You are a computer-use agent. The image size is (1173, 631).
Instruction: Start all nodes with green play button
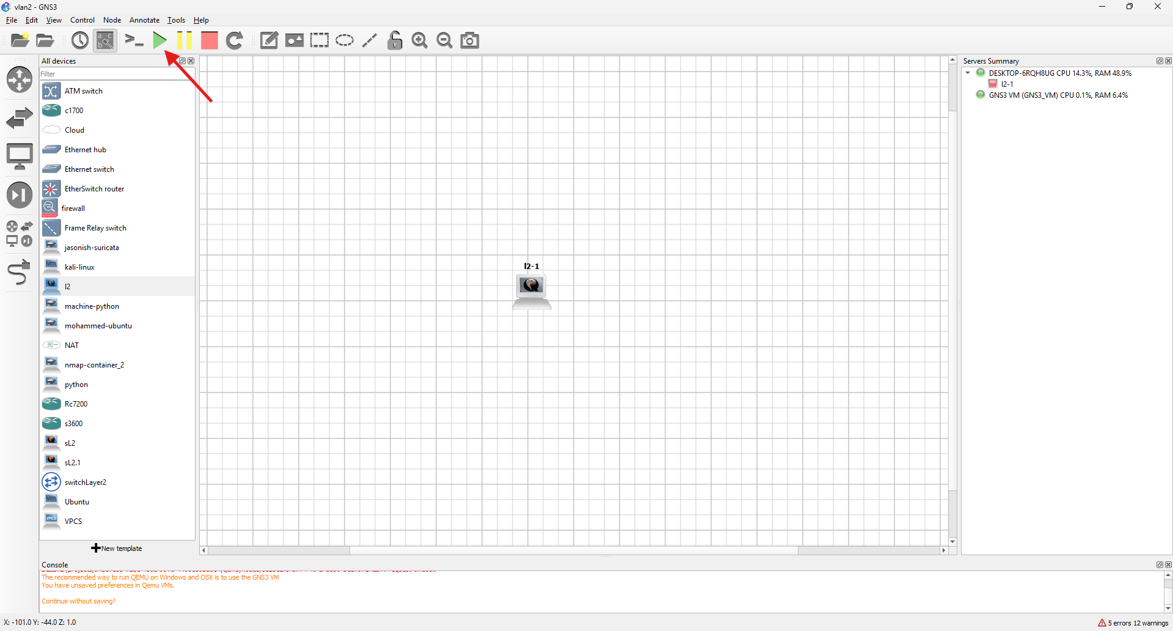pyautogui.click(x=159, y=40)
